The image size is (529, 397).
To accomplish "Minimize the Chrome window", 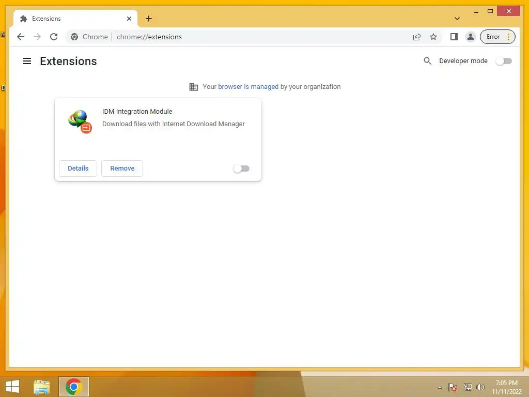I will click(x=476, y=11).
